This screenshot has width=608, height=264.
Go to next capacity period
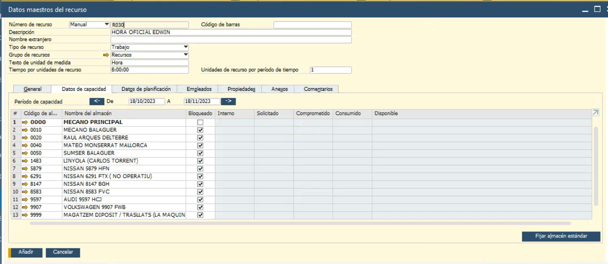[228, 102]
